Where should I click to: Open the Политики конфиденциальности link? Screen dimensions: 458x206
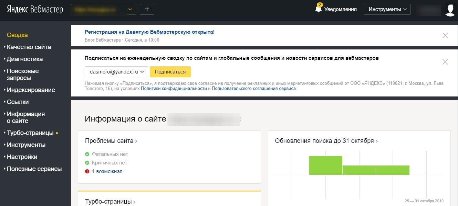click(x=174, y=89)
